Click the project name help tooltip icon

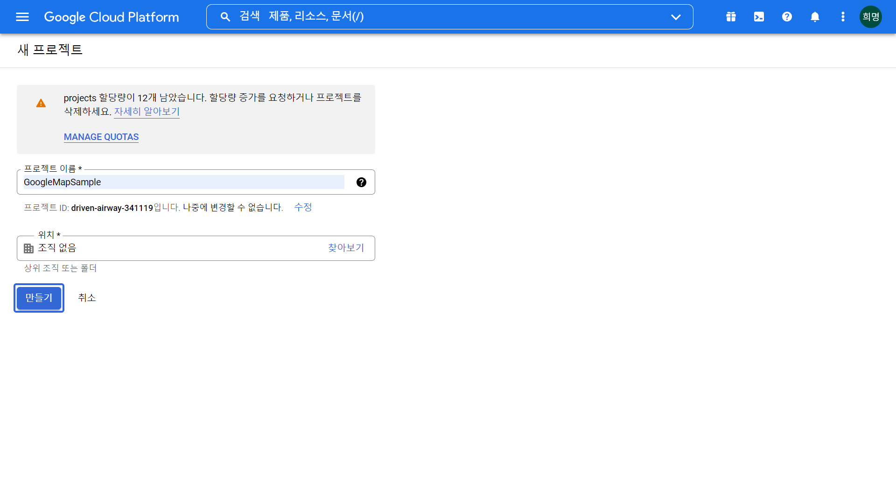[x=361, y=182]
